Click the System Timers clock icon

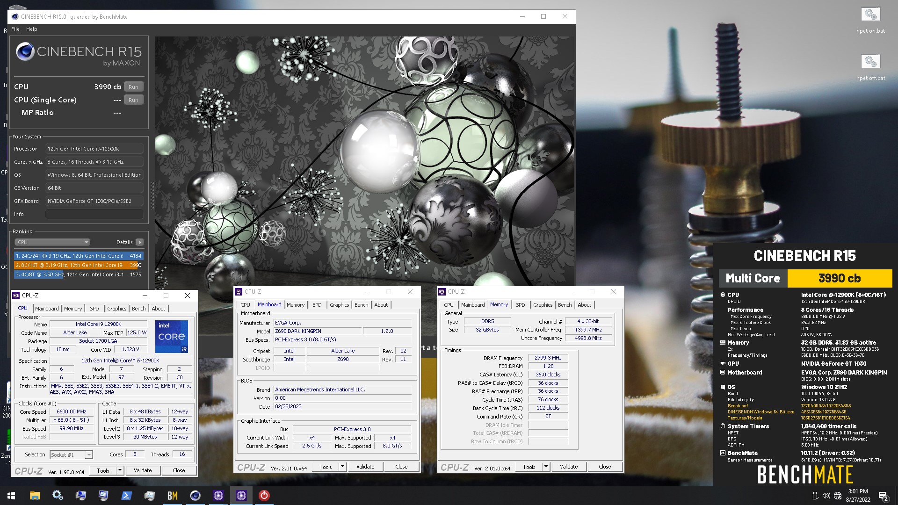pos(723,426)
